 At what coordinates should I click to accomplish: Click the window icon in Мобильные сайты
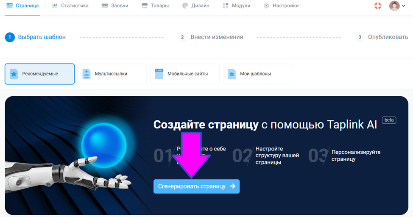[159, 74]
